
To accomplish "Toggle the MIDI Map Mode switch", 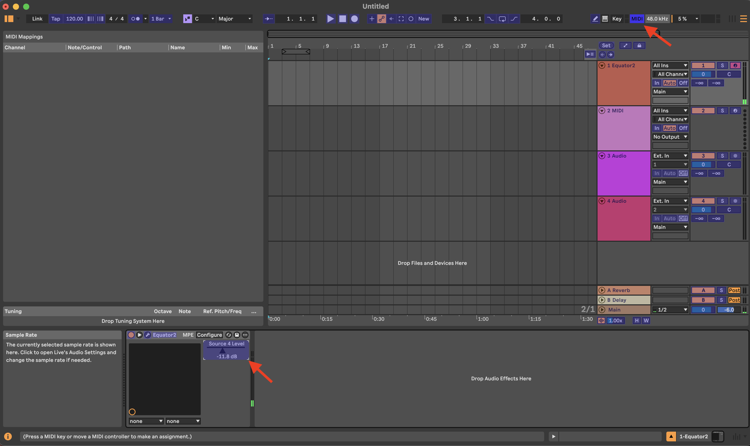I will click(637, 19).
